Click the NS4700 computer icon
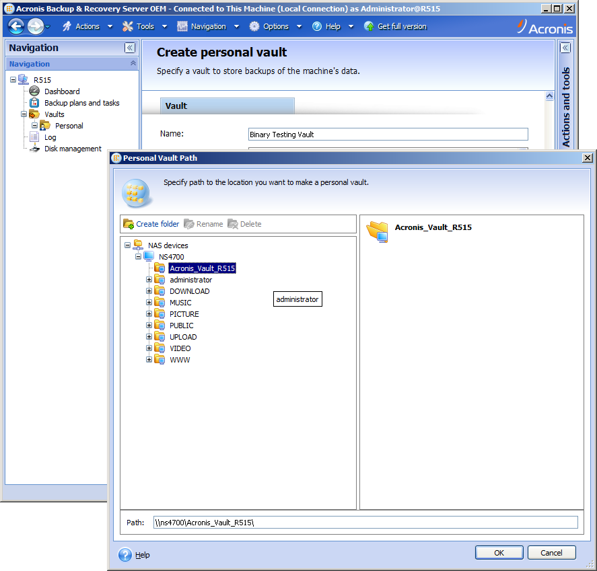The height and width of the screenshot is (571, 597). 149,256
